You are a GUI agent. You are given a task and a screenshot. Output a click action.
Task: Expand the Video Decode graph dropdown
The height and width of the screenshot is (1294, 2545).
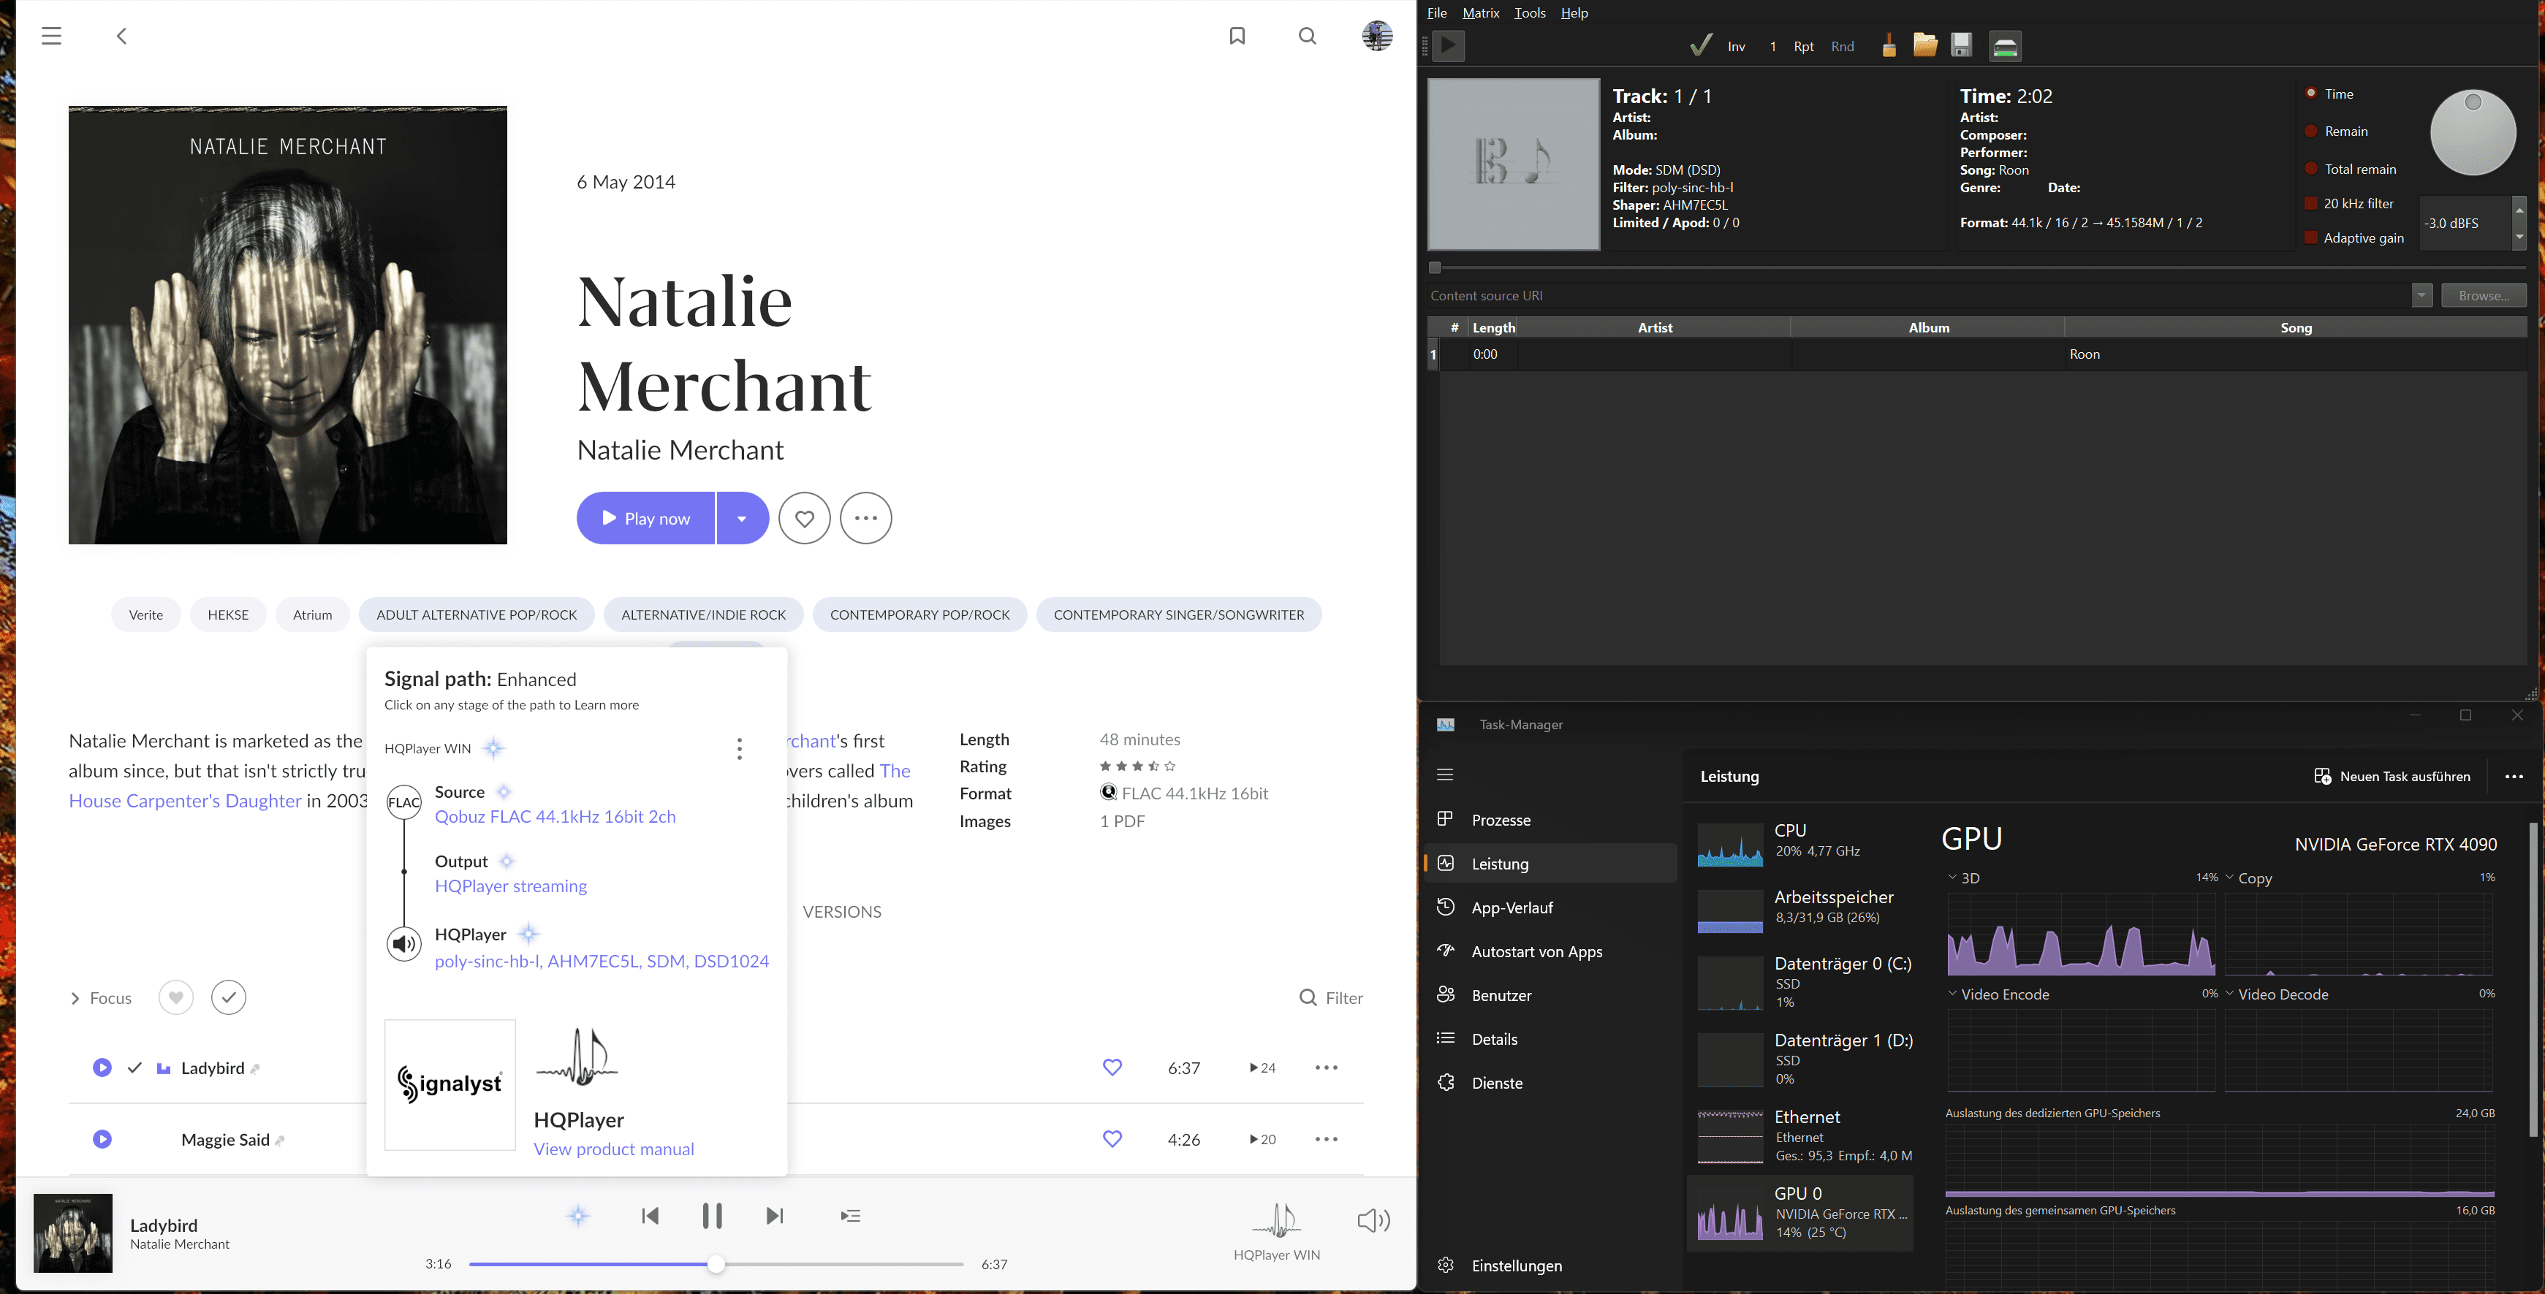tap(2230, 994)
